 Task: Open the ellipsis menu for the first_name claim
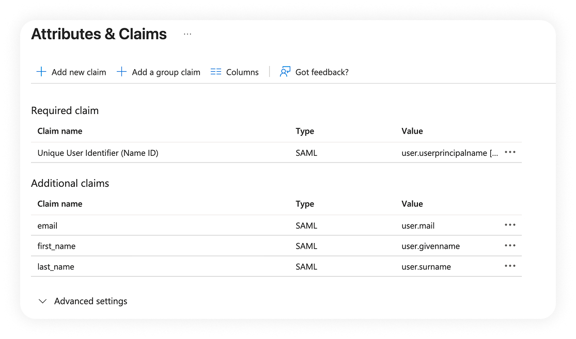click(510, 246)
